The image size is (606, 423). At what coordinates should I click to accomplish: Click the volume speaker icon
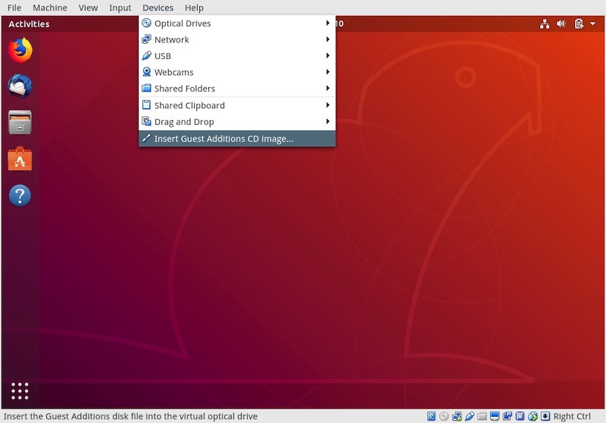click(x=561, y=24)
